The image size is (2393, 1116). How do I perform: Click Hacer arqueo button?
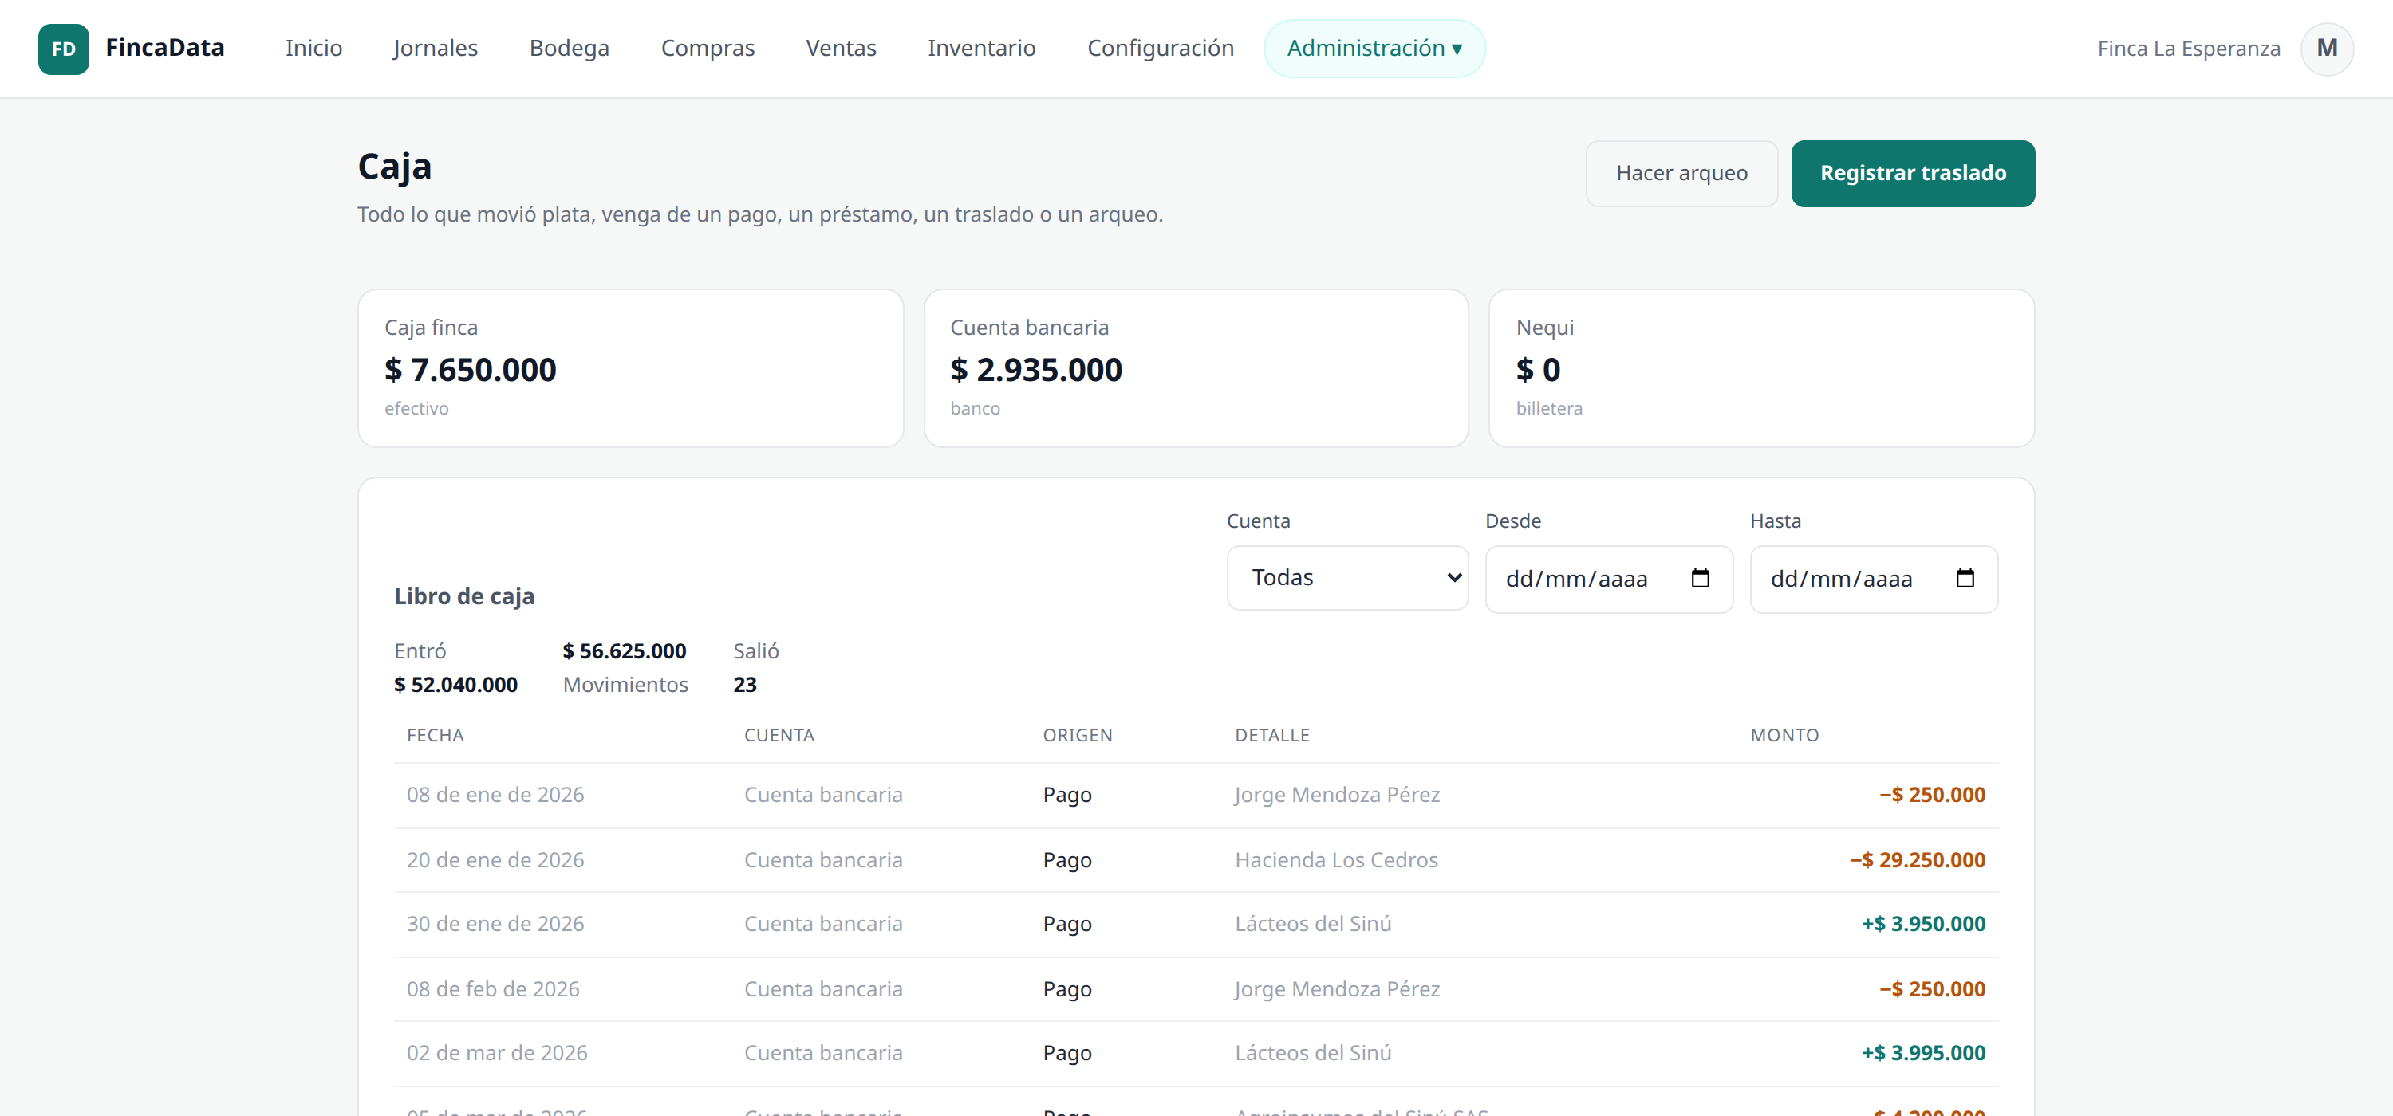[x=1681, y=174]
